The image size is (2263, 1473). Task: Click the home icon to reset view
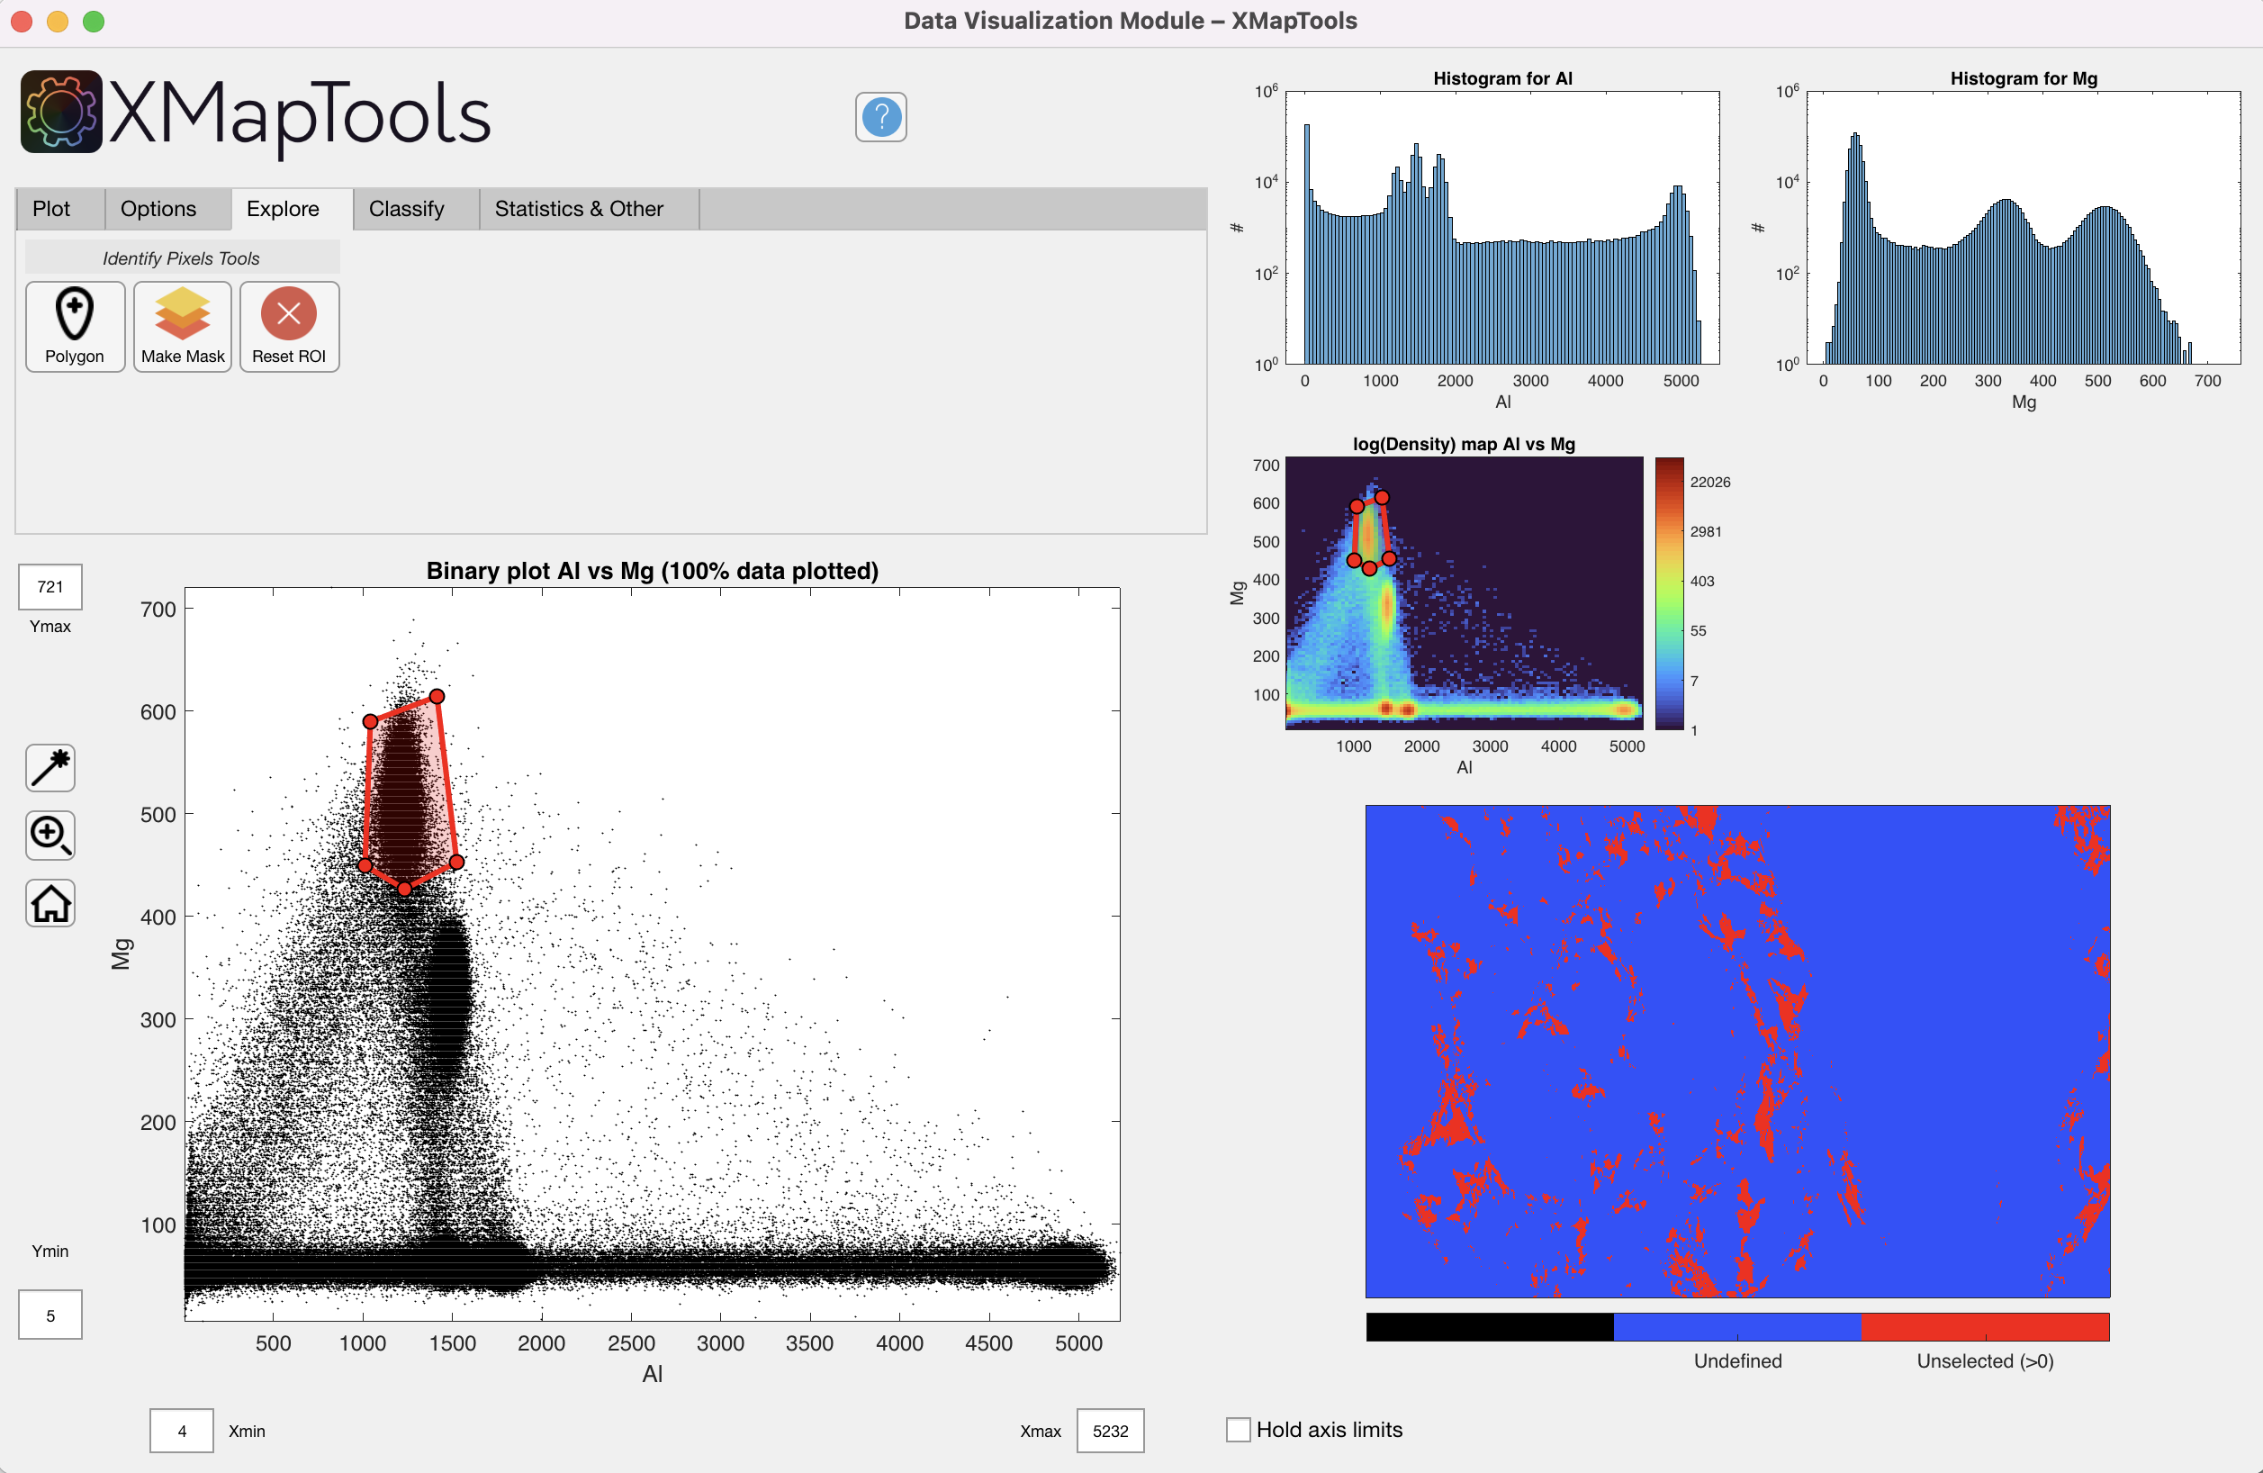coord(50,903)
